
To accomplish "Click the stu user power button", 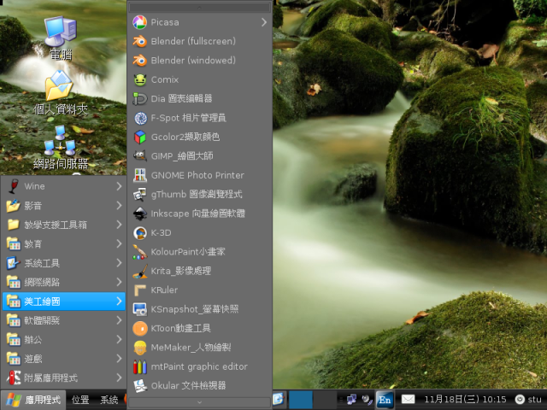I will click(x=530, y=399).
